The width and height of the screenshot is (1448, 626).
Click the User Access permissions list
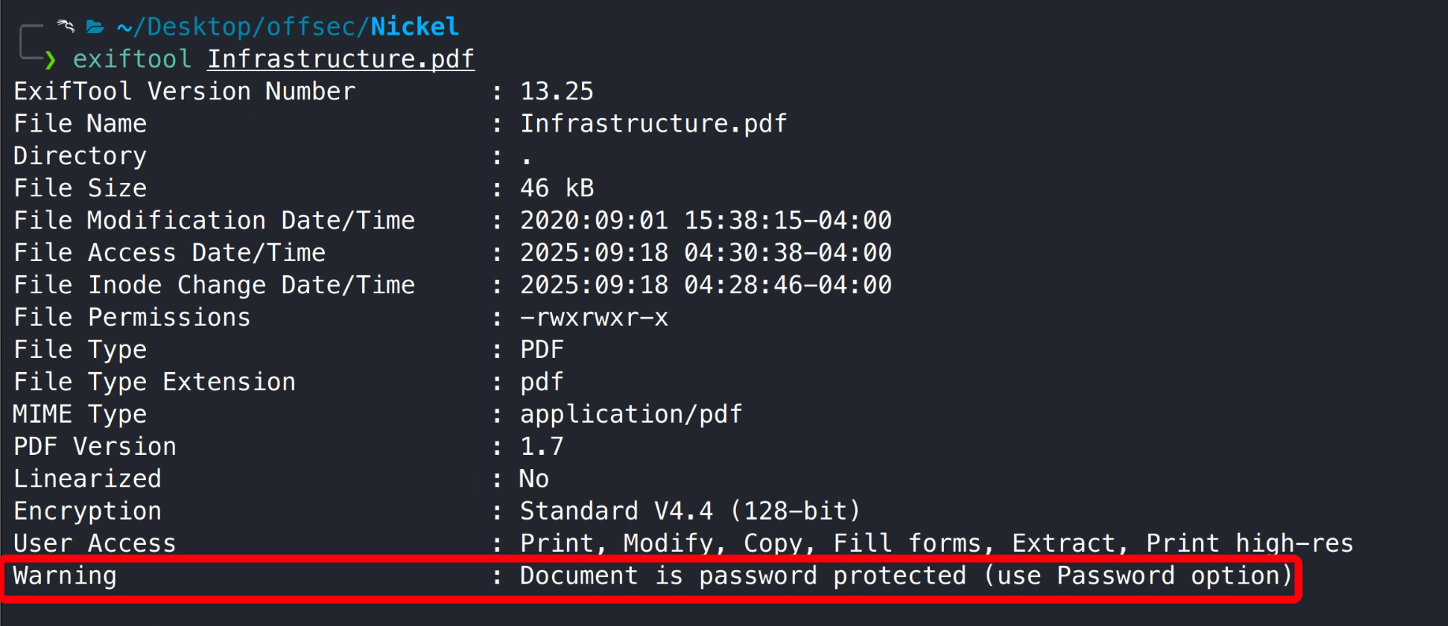coord(936,544)
